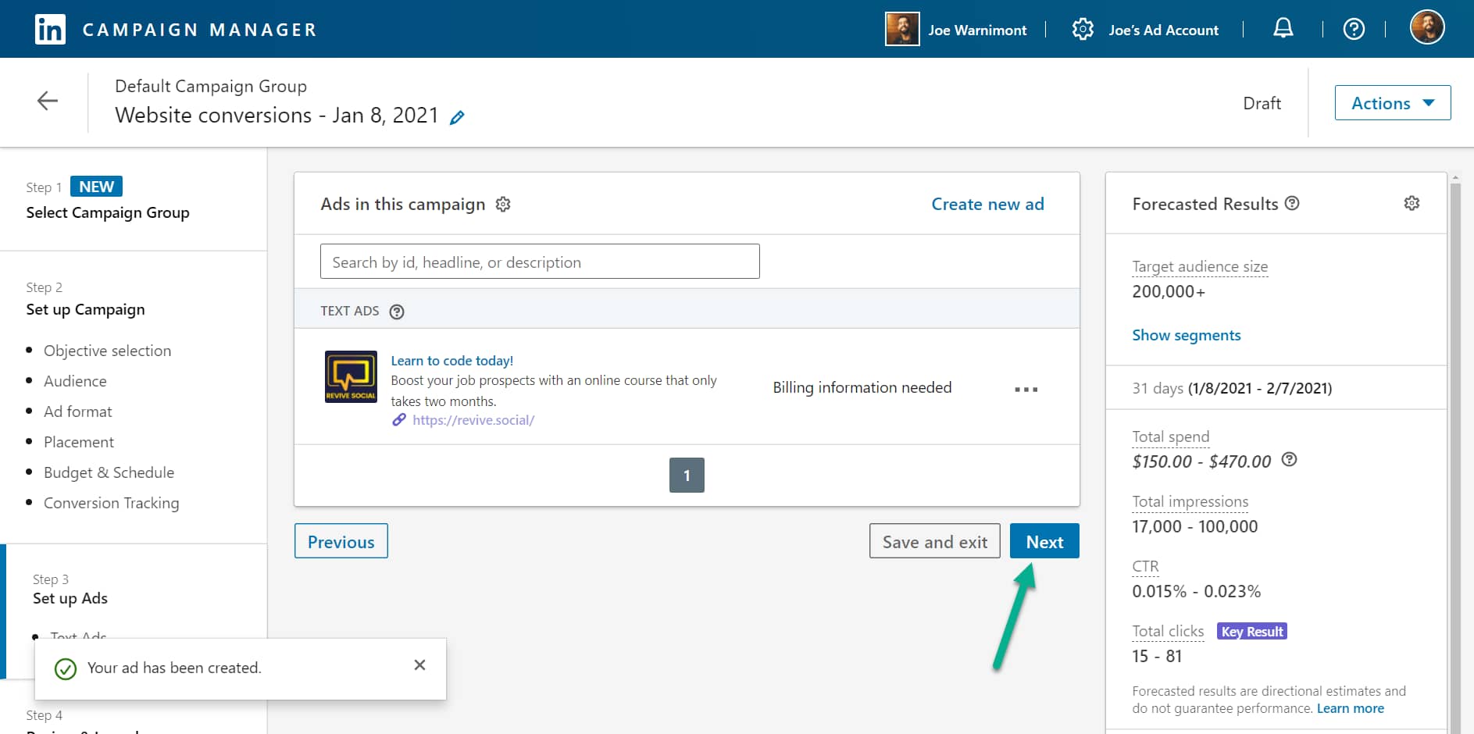
Task: Click Billing information needed status
Action: [862, 387]
